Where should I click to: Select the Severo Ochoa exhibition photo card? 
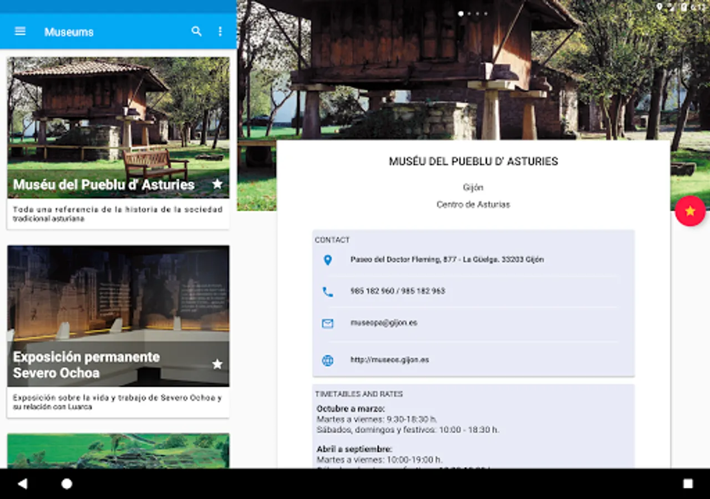tap(118, 294)
